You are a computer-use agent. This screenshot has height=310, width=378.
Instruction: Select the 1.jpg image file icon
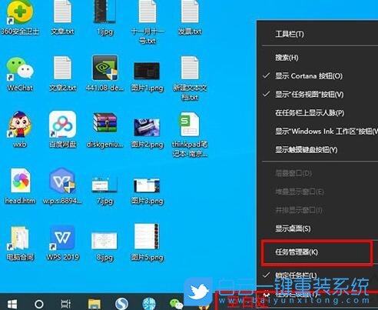coord(104,18)
